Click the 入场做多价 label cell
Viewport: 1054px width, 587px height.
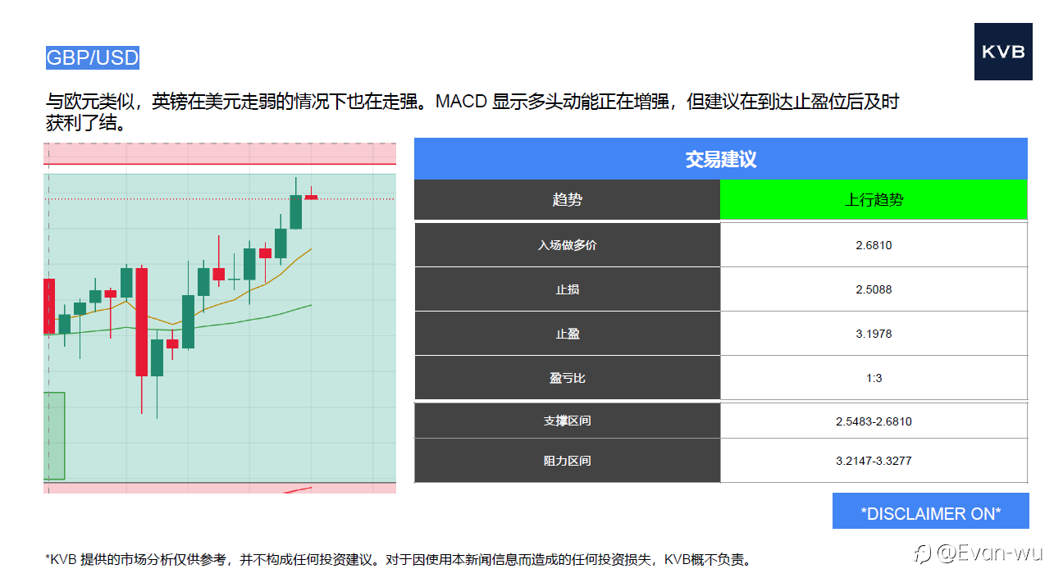(568, 245)
